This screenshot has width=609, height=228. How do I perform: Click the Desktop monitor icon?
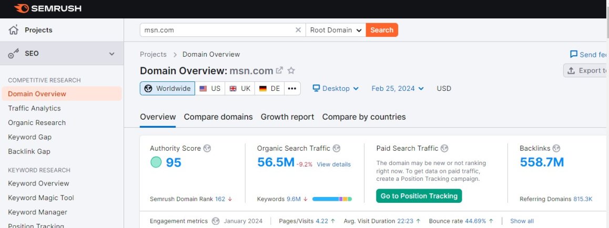(316, 88)
